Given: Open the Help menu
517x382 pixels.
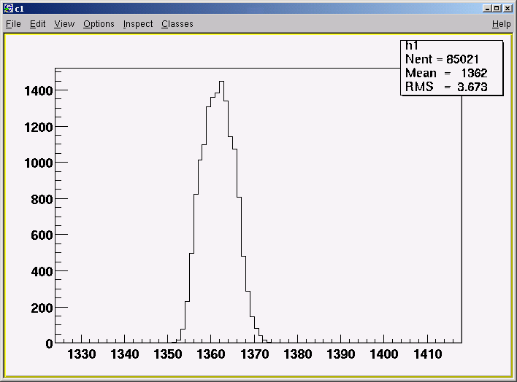Looking at the screenshot, I should 501,24.
